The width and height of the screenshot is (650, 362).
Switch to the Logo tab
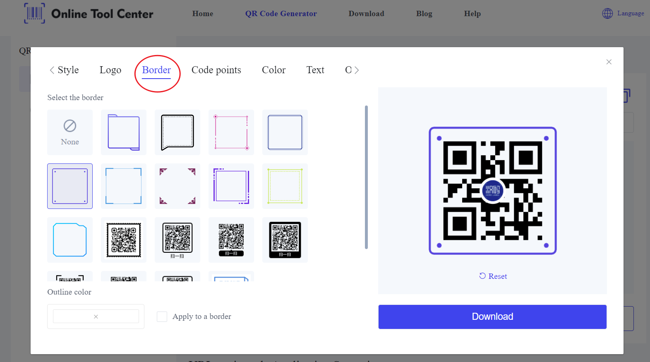110,70
